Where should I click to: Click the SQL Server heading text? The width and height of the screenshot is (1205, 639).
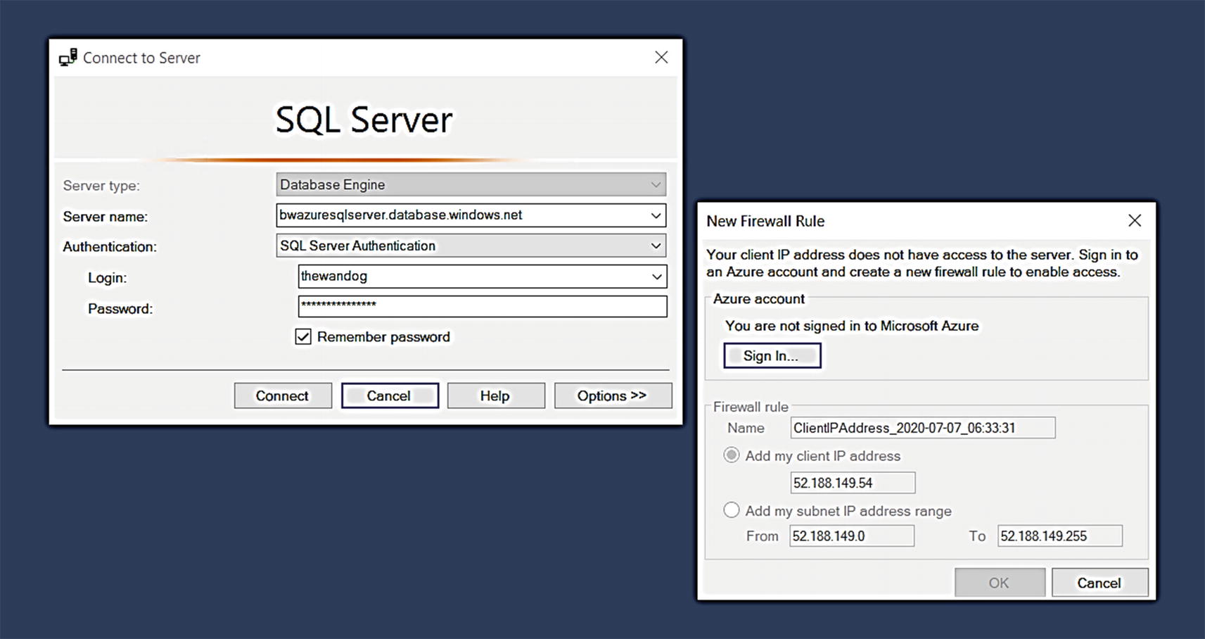364,120
